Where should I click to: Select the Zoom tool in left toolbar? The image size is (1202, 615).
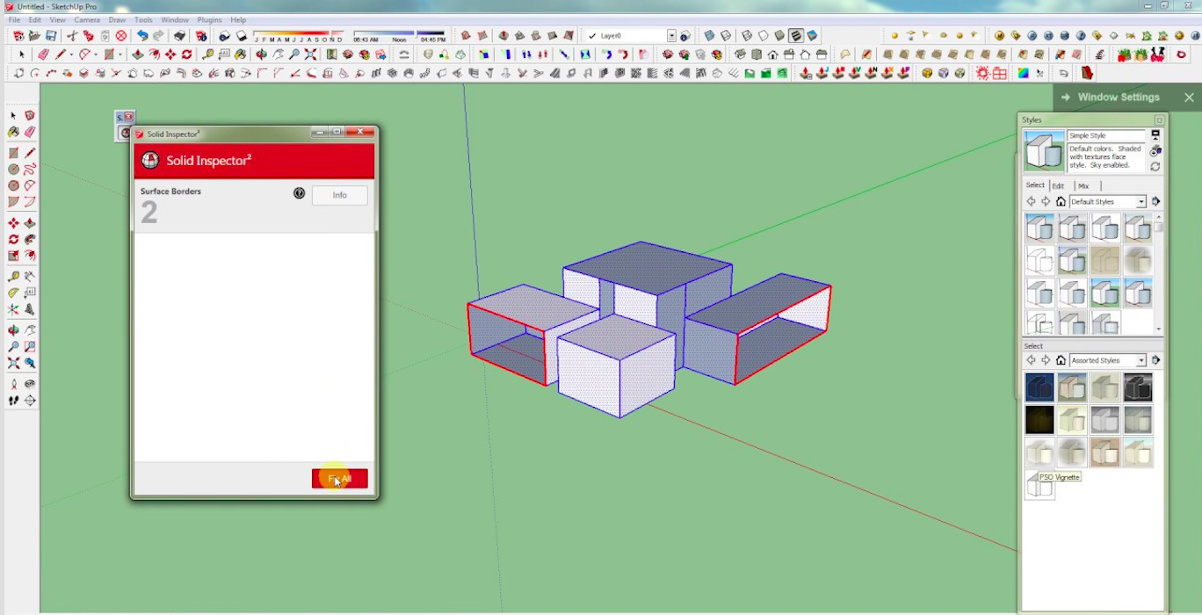(x=13, y=347)
